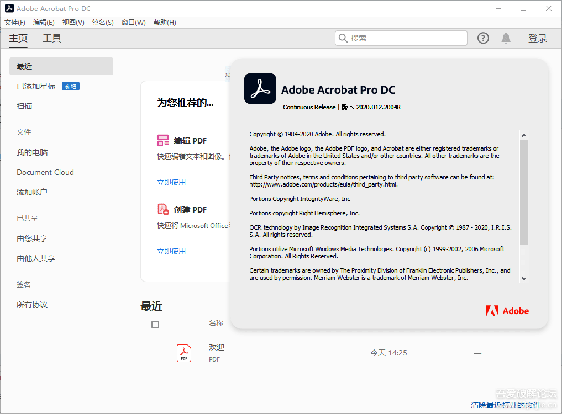Image resolution: width=562 pixels, height=414 pixels.
Task: Open the 欢迎 PDF file icon
Action: click(x=184, y=353)
